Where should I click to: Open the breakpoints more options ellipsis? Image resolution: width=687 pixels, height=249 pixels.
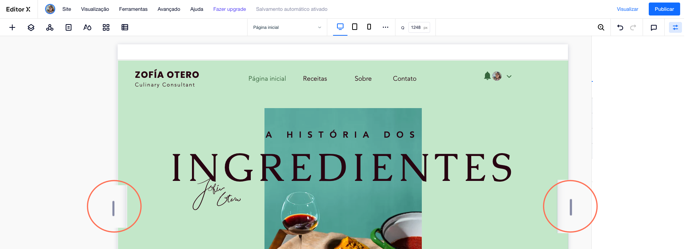(x=385, y=27)
